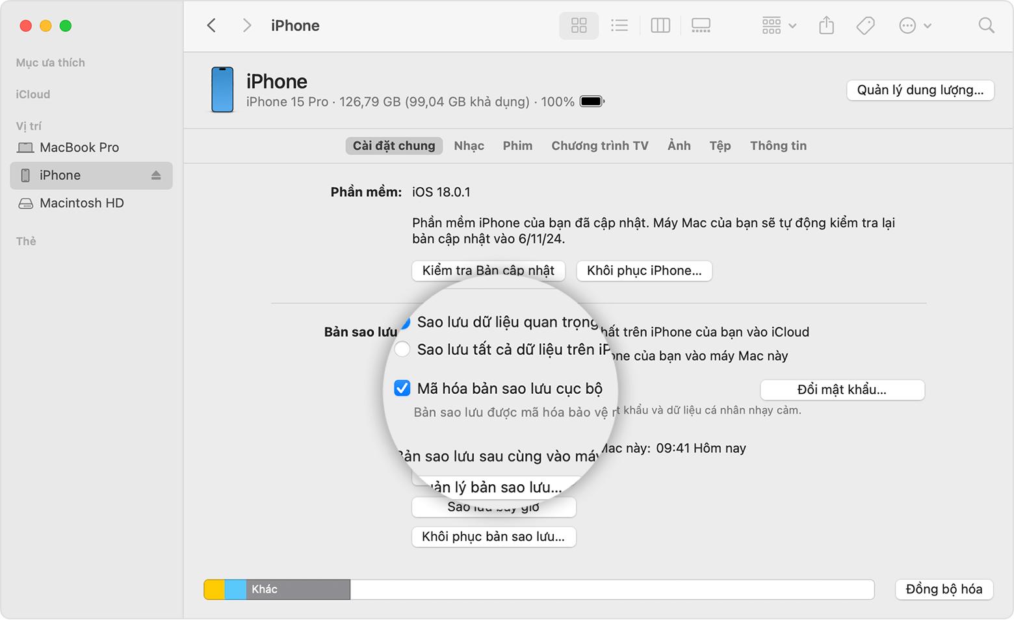Go back with the left chevron
This screenshot has height=620, width=1014.
[211, 25]
